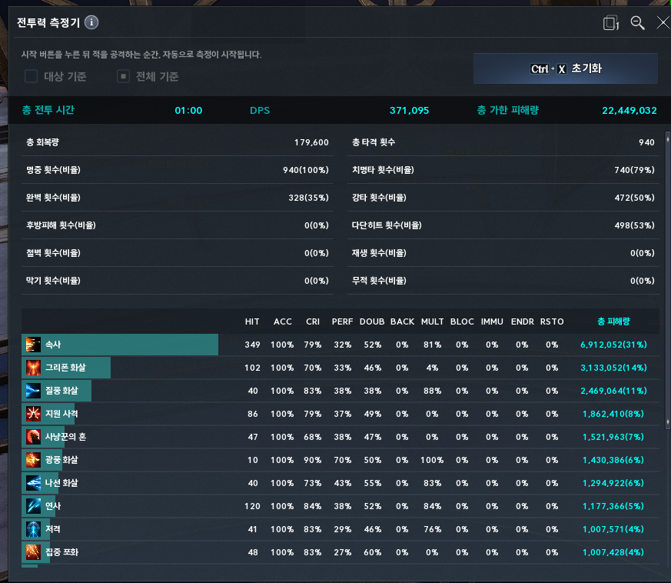
Task: Click the magnifier search icon
Action: (x=637, y=23)
